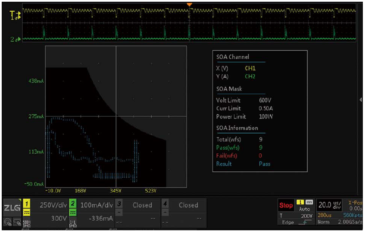Enable the closed channel 4
The height and width of the screenshot is (231, 365).
(x=188, y=205)
